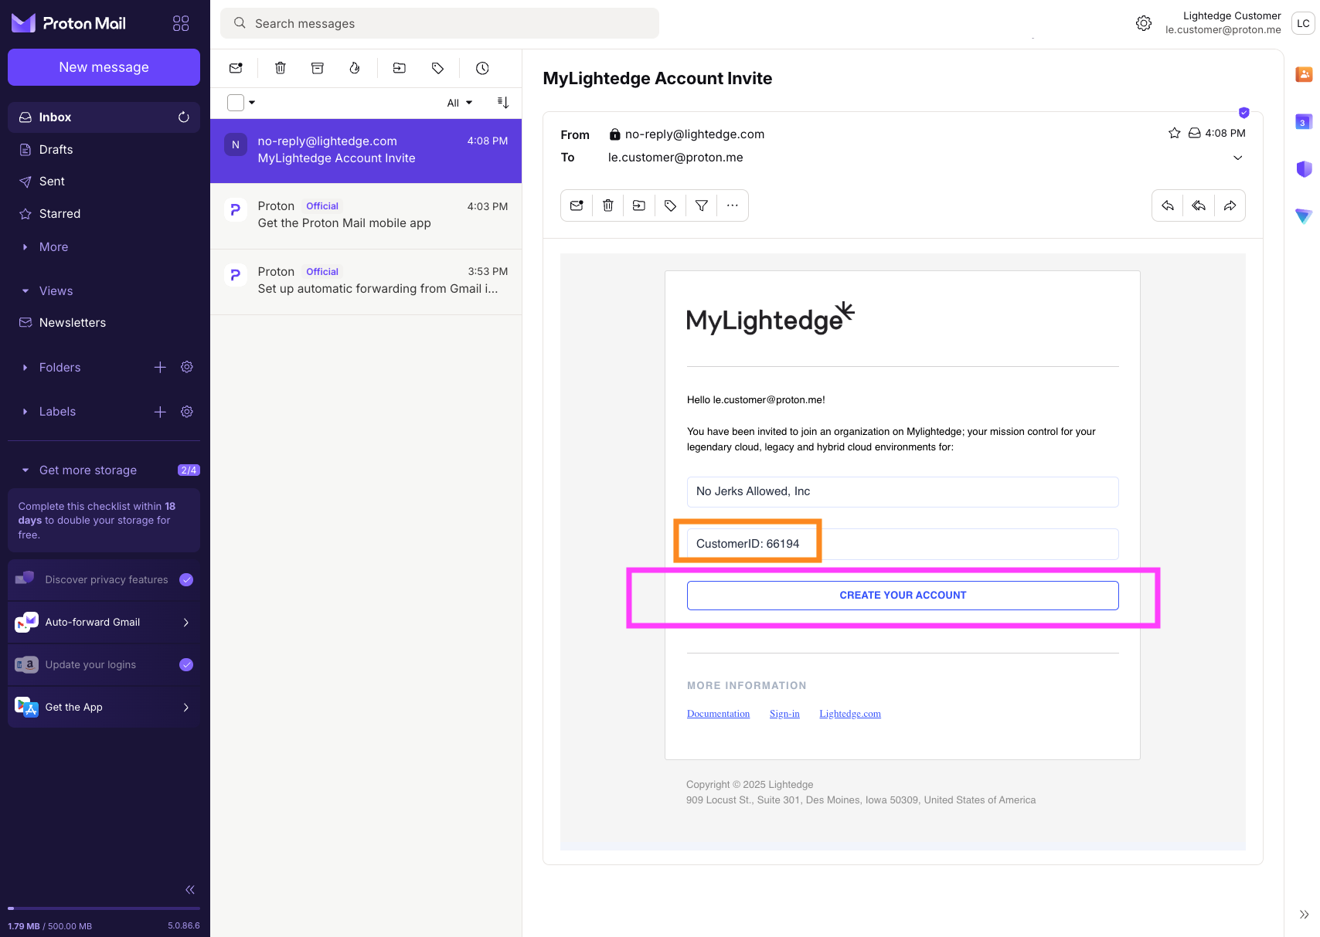Open Label-as tag icon in list toolbar

click(438, 68)
